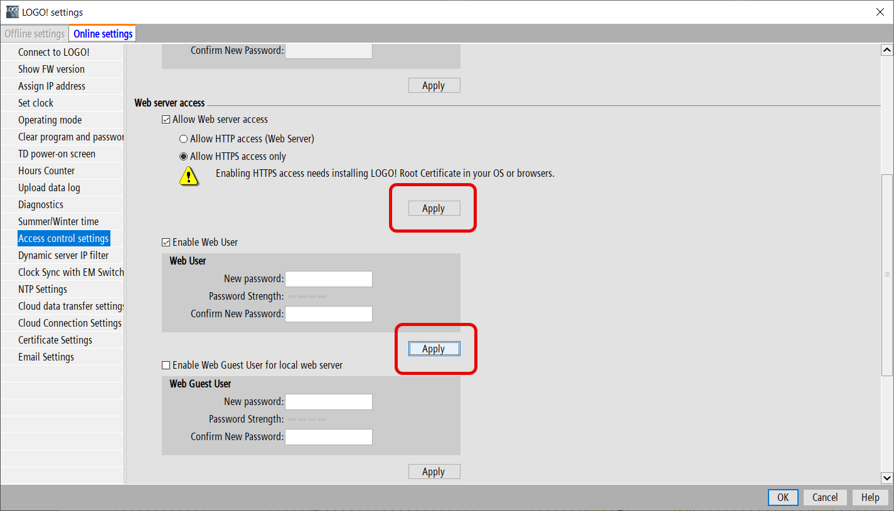Apply the Web Guest User password settings

pyautogui.click(x=434, y=471)
